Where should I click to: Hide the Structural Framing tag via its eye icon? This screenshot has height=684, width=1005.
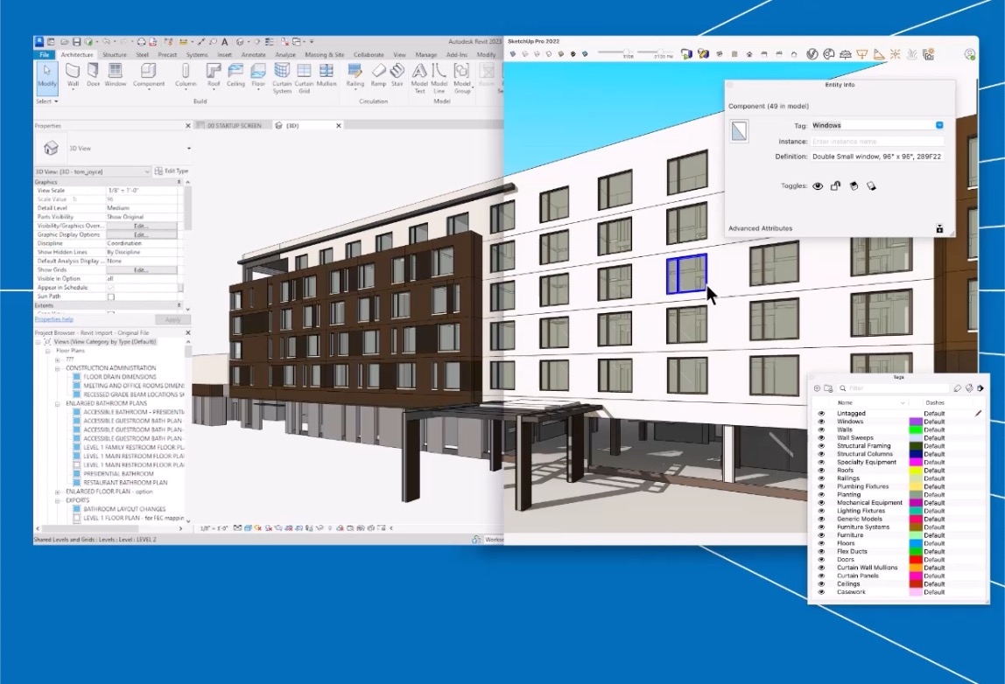822,446
